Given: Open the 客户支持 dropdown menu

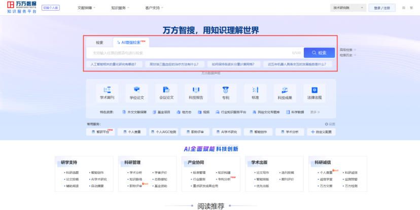Looking at the screenshot, I should [154, 8].
